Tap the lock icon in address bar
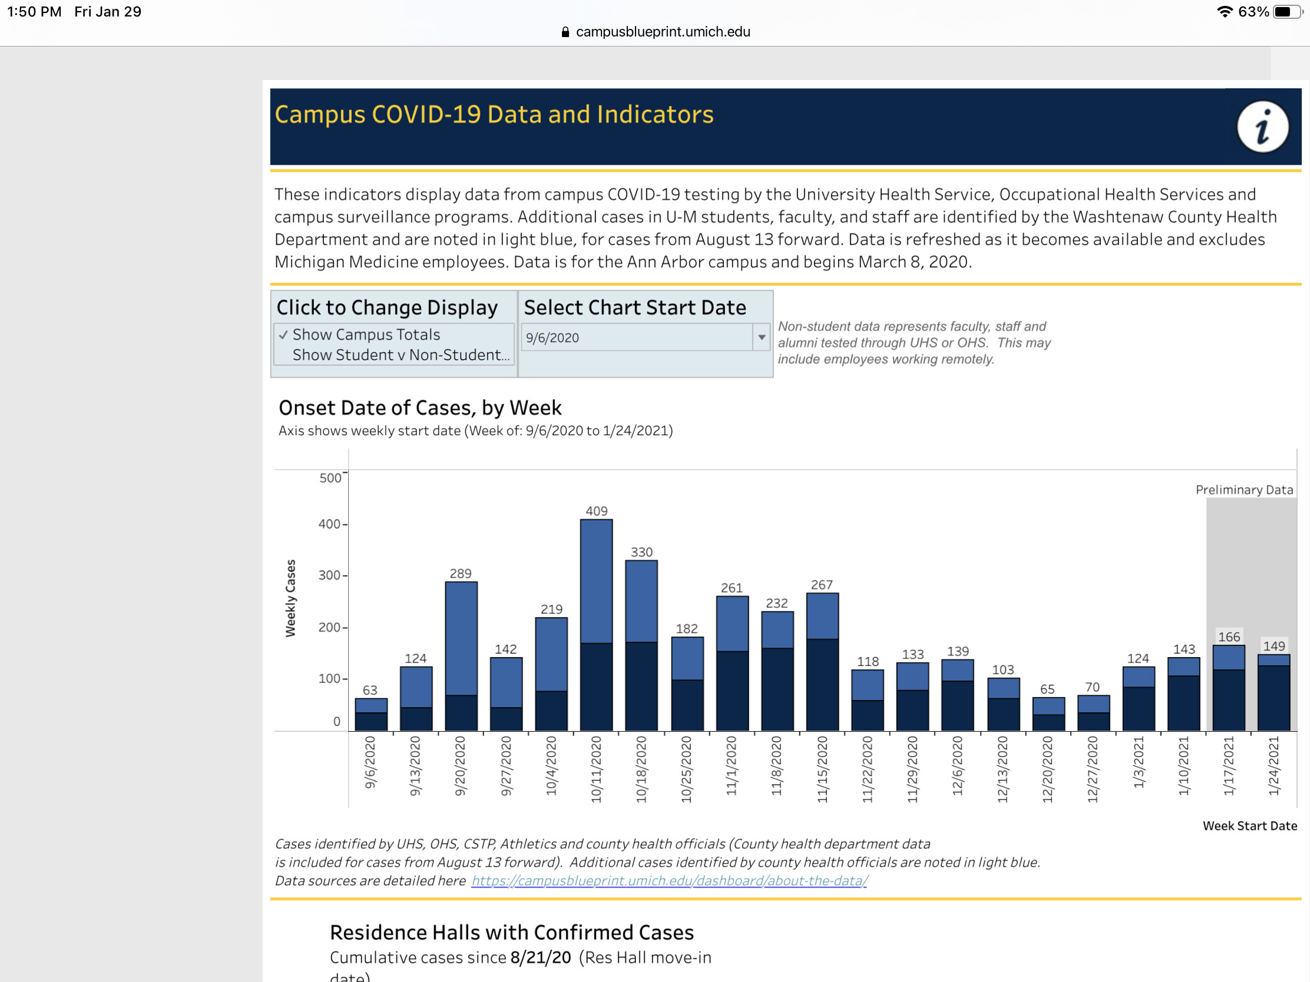Viewport: 1310px width, 982px height. pos(565,32)
